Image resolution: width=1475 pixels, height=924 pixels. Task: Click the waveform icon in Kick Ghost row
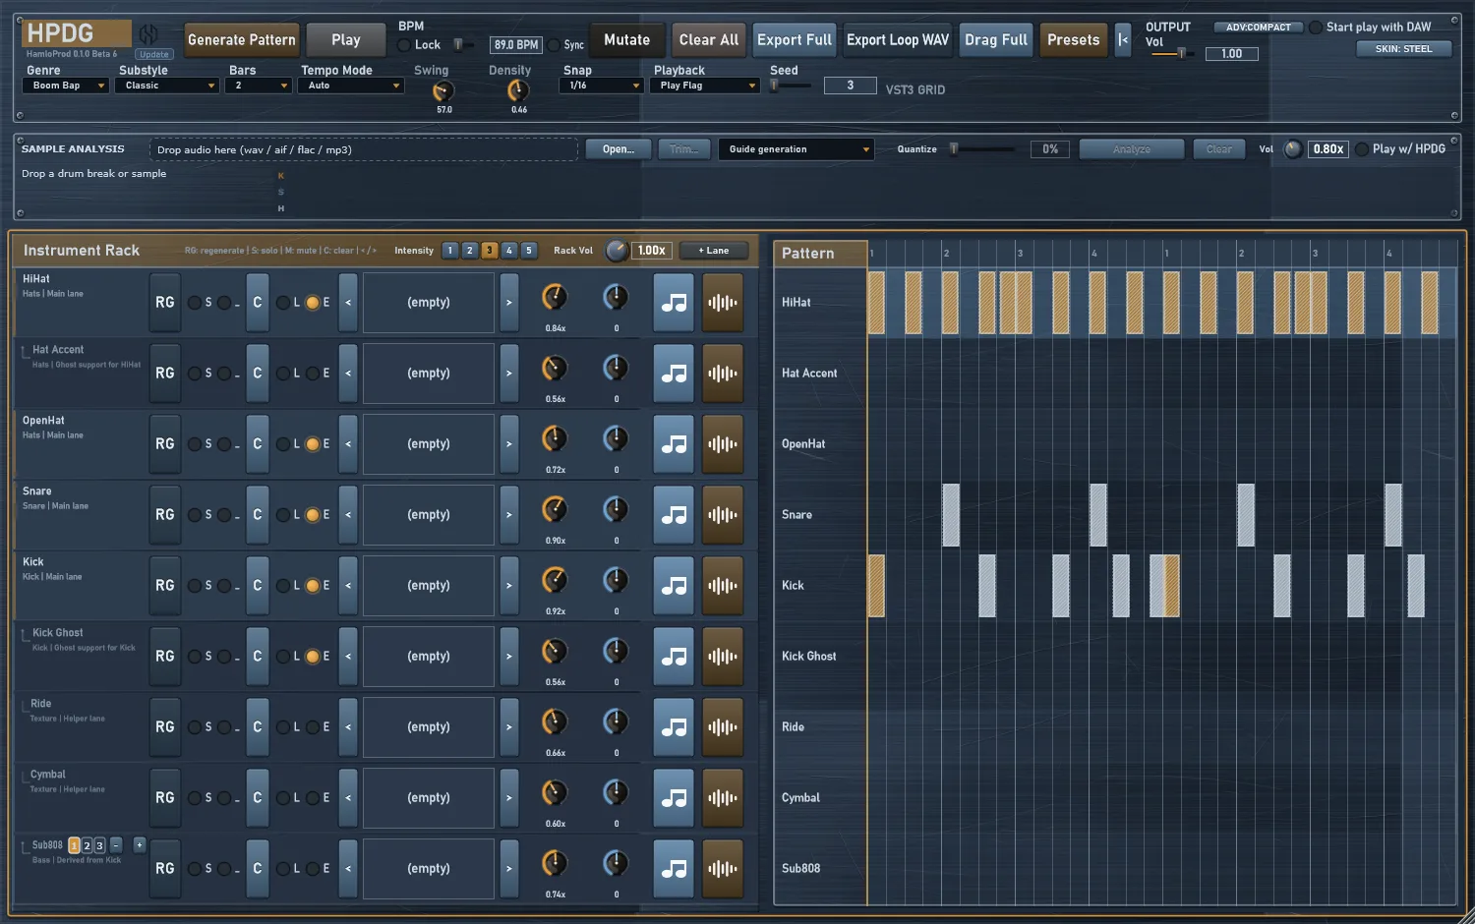723,657
